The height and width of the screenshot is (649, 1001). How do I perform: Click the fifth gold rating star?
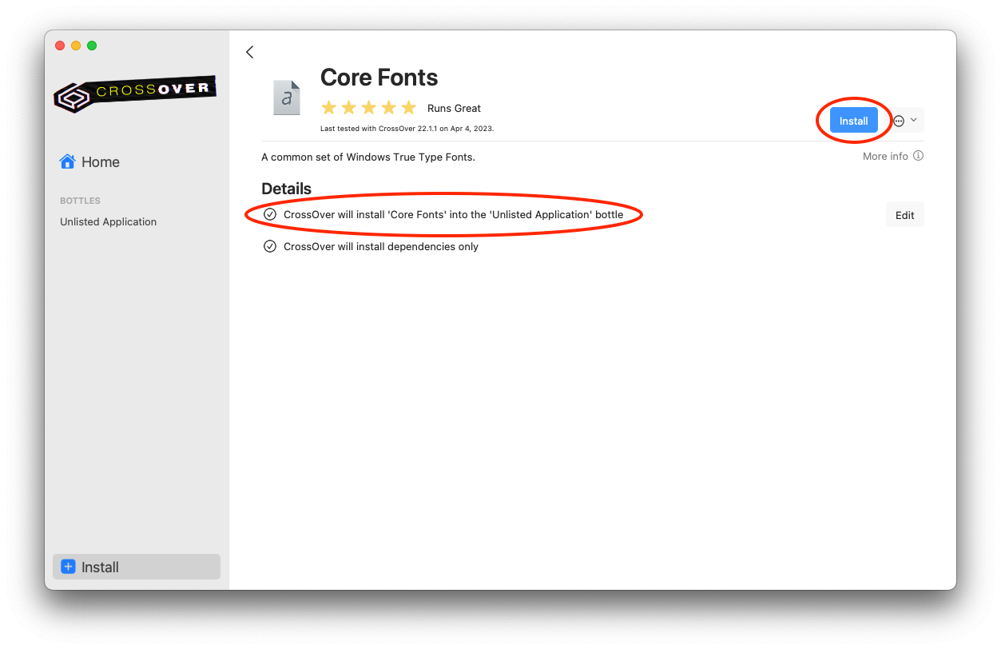click(408, 108)
